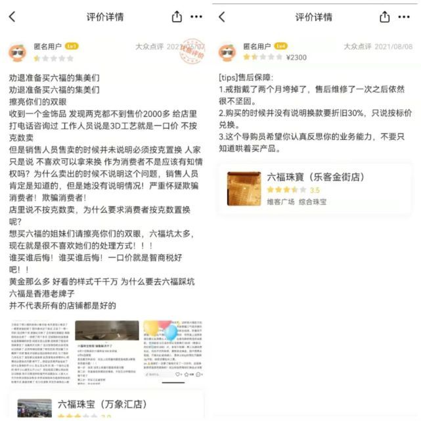Tap the 万象汇店 shop thumbnail image
This screenshot has height=421, width=421.
[x=34, y=408]
